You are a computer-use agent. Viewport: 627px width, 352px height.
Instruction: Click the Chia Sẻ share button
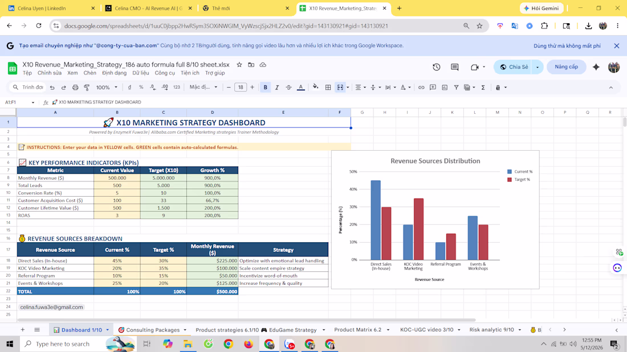pos(514,67)
